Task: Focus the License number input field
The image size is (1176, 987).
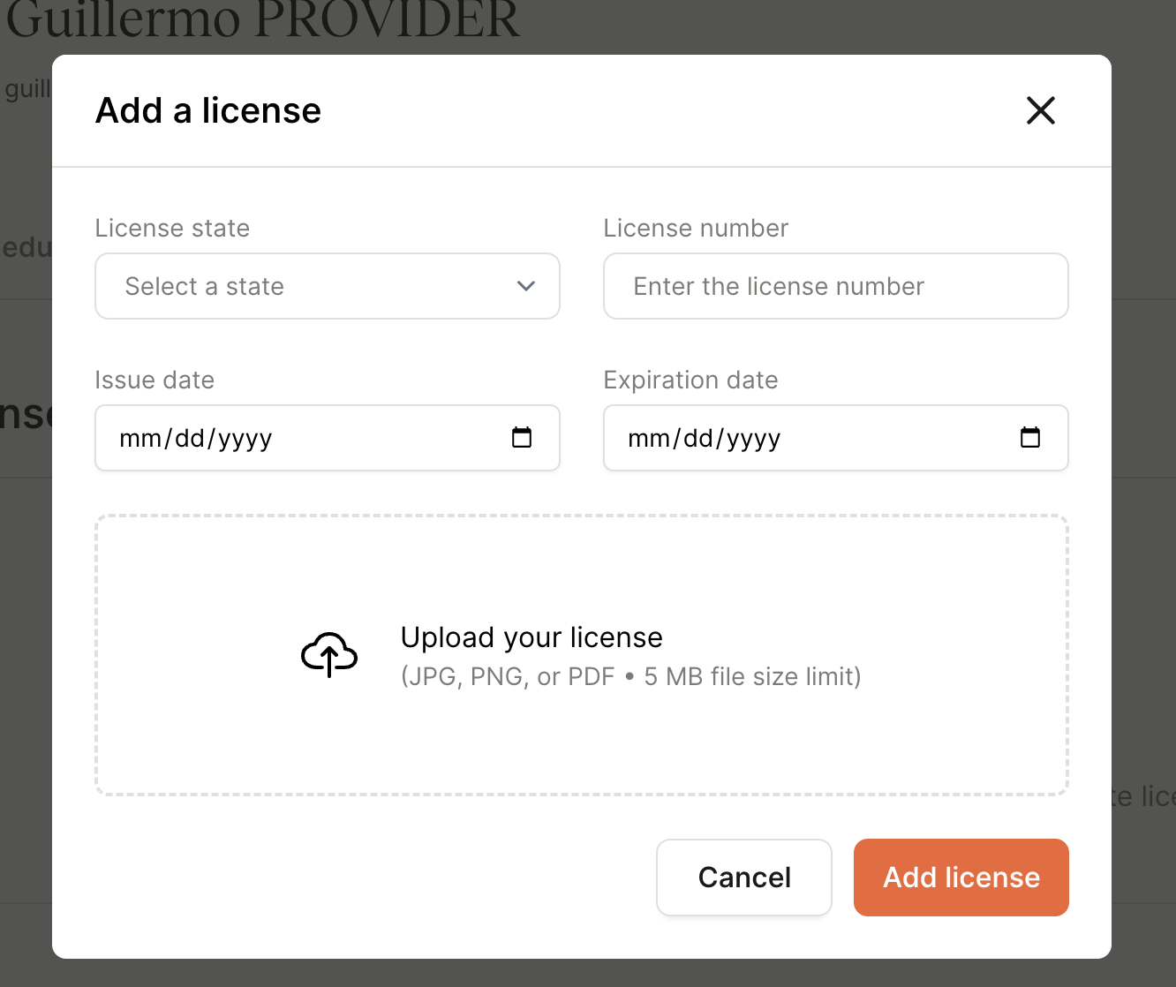Action: pyautogui.click(x=835, y=286)
